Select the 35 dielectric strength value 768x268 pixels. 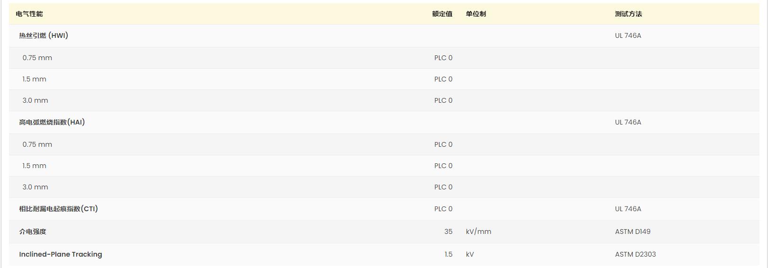448,232
